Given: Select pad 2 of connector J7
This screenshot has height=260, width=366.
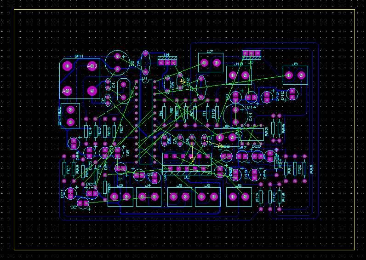Looking at the screenshot, I should coord(217,63).
